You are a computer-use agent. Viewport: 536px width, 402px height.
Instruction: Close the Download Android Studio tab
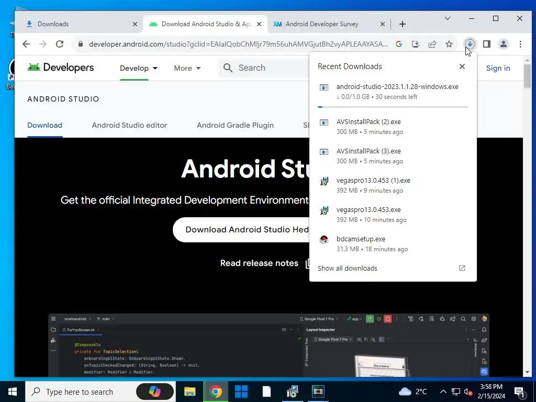point(259,24)
